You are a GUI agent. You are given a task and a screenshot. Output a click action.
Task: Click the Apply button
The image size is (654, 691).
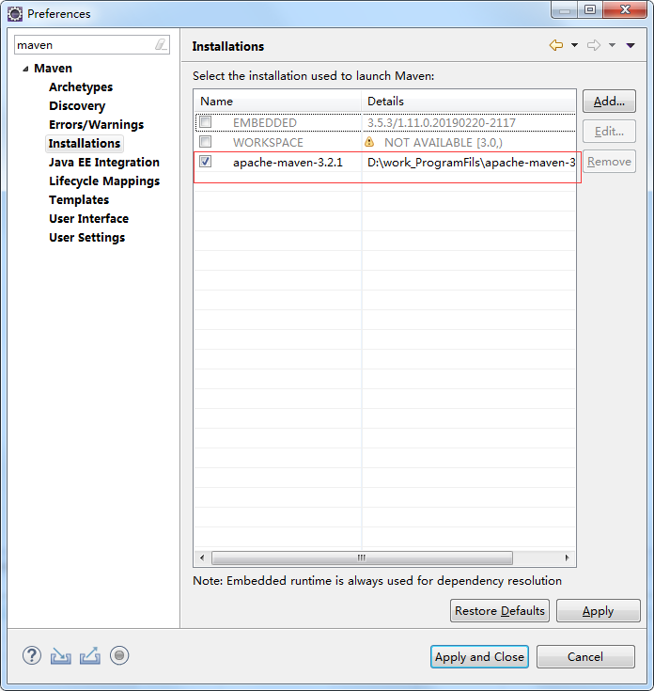pyautogui.click(x=598, y=611)
